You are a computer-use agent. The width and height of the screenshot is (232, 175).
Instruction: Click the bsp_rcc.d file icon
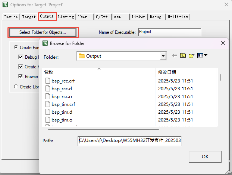click(x=47, y=88)
